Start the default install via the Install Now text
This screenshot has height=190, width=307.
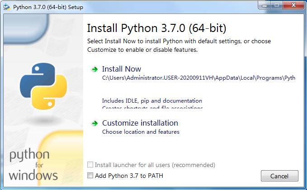tap(121, 69)
